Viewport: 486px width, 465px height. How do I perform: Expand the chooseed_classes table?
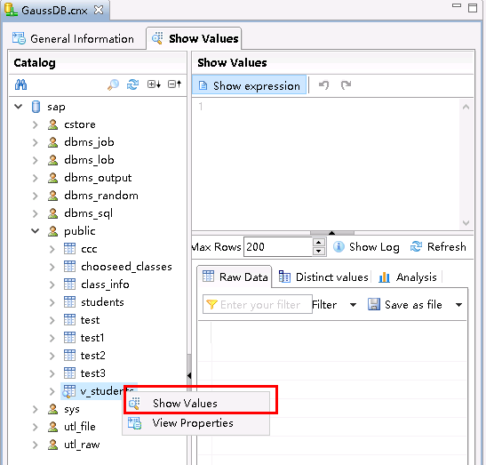(x=52, y=267)
